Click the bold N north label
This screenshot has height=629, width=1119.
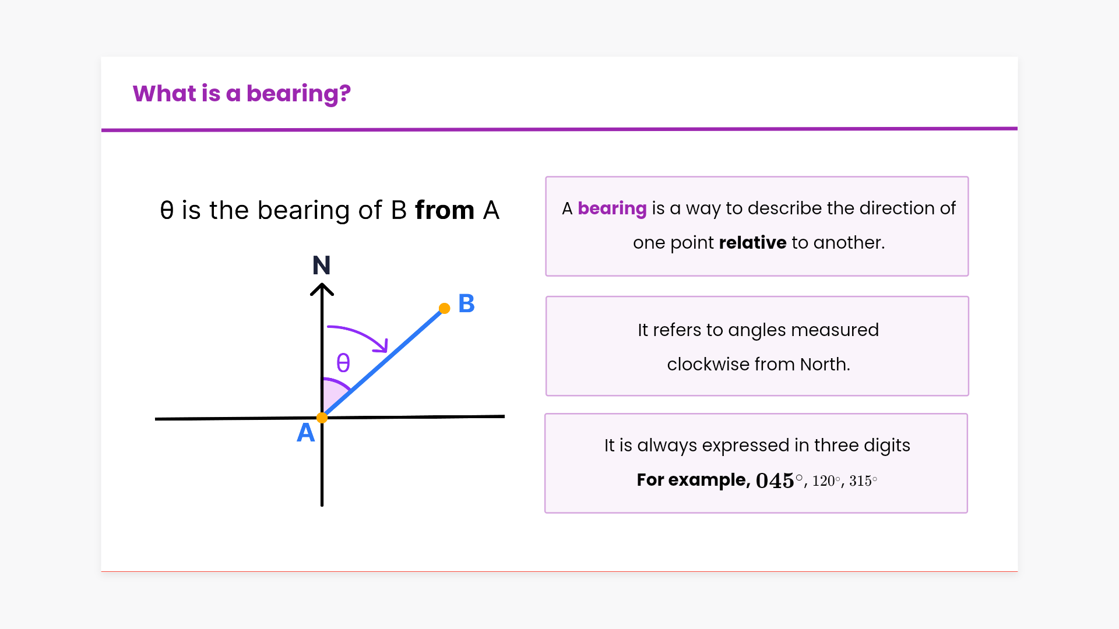point(321,266)
